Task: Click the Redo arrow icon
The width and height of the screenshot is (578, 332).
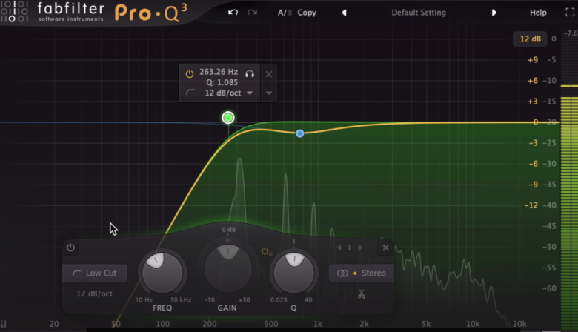Action: 253,13
